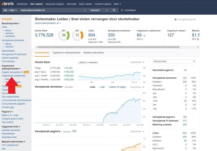Open PPC zoektermen sidebar link

10,145
